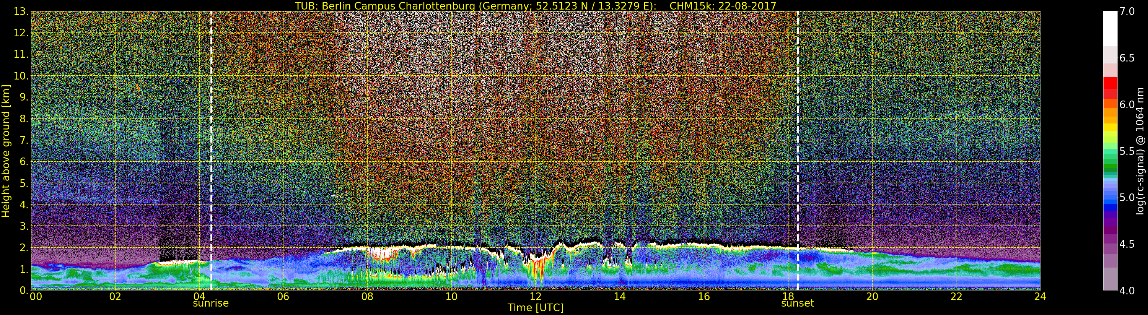Click the 0 km tick on the height axis
Screen dimensions: 1148x315
(23, 291)
